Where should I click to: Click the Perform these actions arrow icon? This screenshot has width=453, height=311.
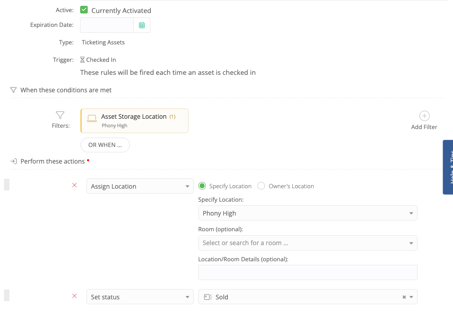click(x=13, y=161)
